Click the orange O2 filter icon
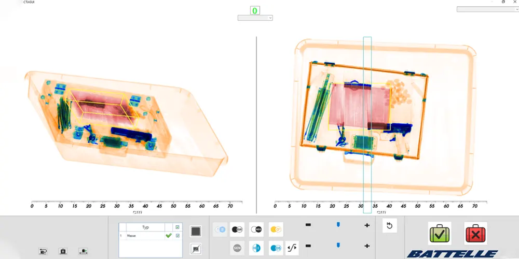The image size is (519, 259). click(276, 229)
